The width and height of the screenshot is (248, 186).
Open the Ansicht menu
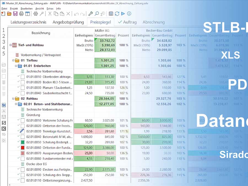click(x=39, y=9)
